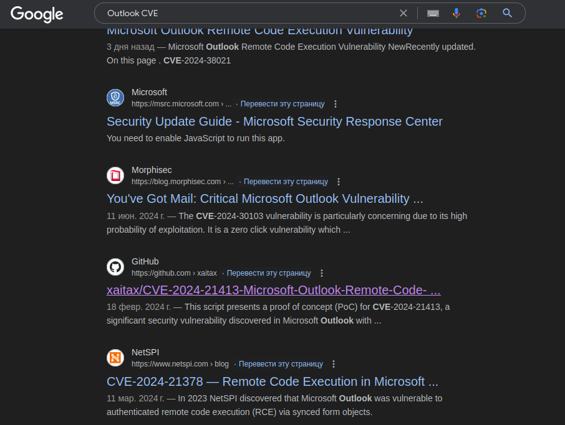Click the GitHub site name label
Image resolution: width=565 pixels, height=425 pixels.
click(x=145, y=261)
